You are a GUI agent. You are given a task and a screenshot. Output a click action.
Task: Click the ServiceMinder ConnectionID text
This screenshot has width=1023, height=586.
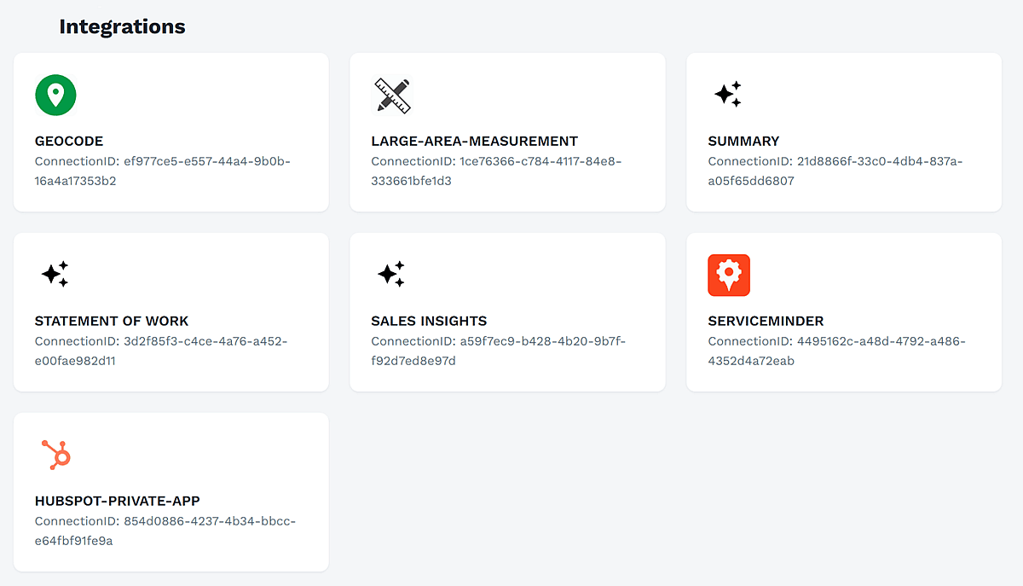[x=836, y=351]
